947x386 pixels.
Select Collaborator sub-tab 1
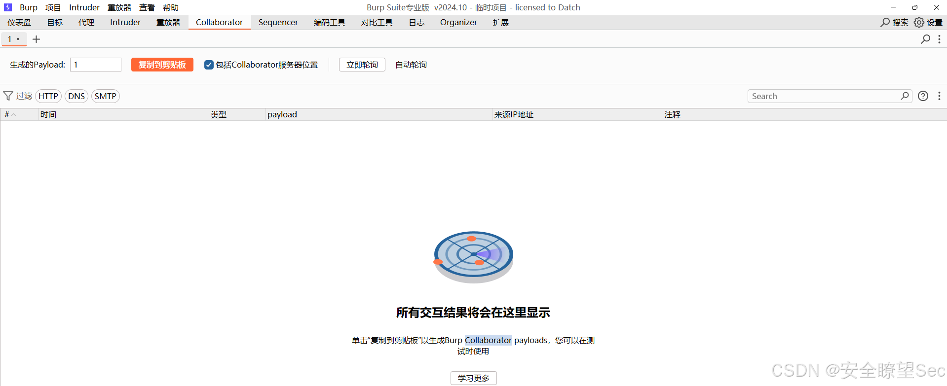point(9,39)
